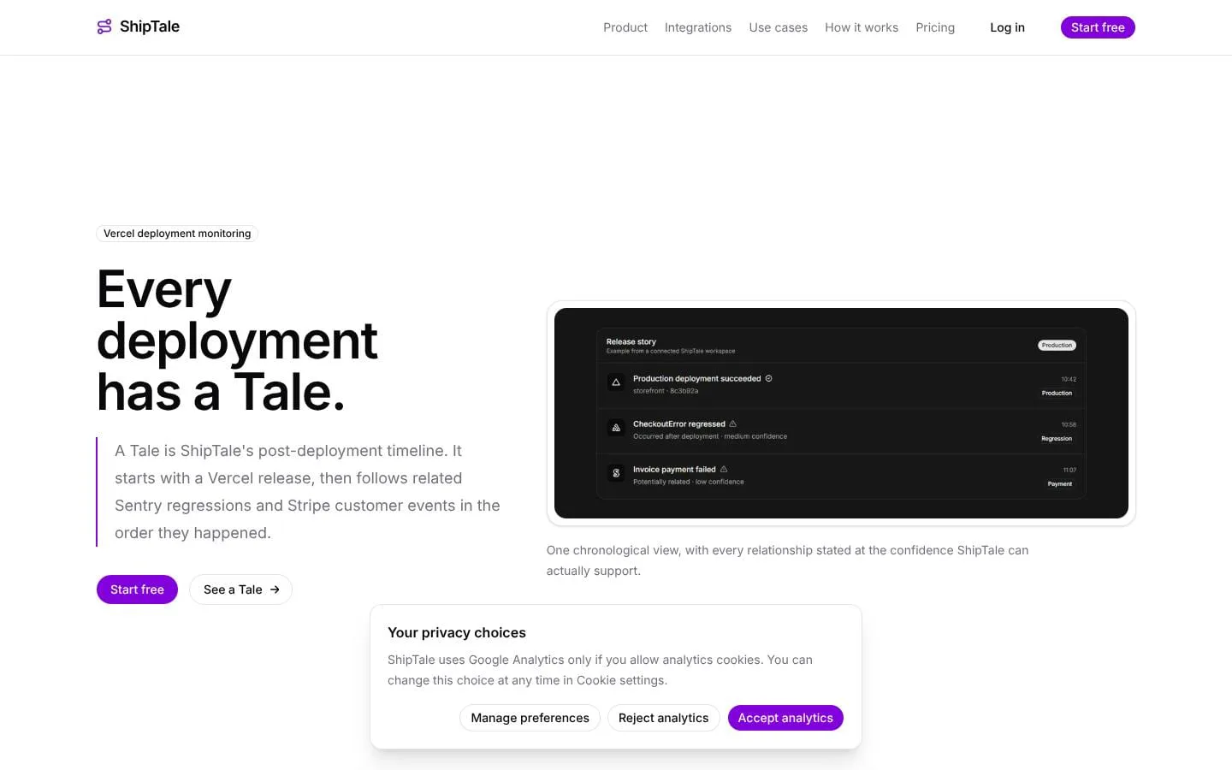Screen dimensions: 1232x770
Task: Click the ShipTale brand name
Action: click(150, 27)
